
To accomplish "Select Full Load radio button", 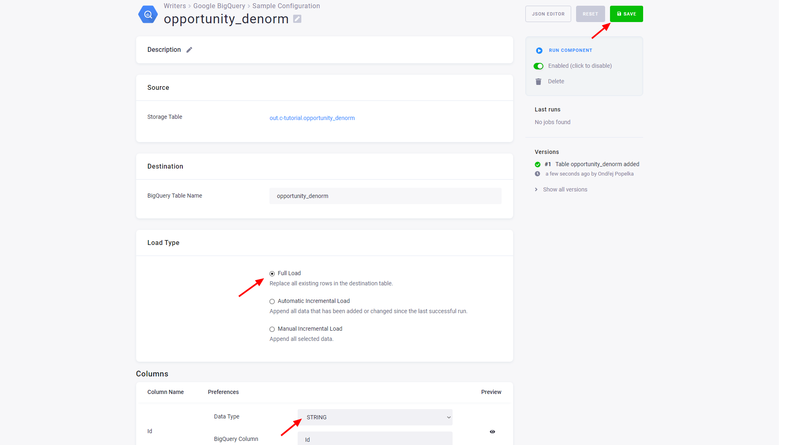I will pos(272,274).
